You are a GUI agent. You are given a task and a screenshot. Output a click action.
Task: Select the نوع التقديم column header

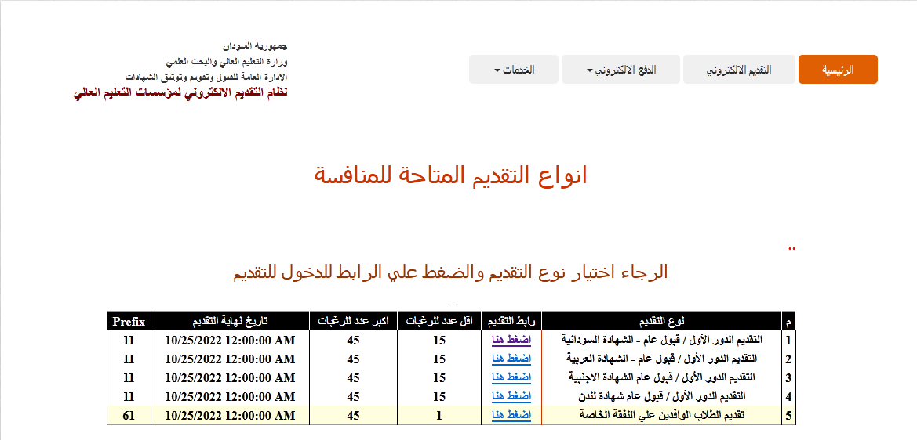pyautogui.click(x=661, y=321)
